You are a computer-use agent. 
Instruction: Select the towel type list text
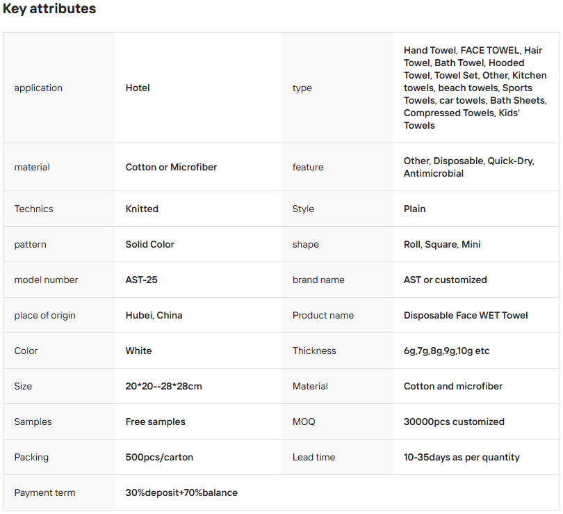pos(475,88)
